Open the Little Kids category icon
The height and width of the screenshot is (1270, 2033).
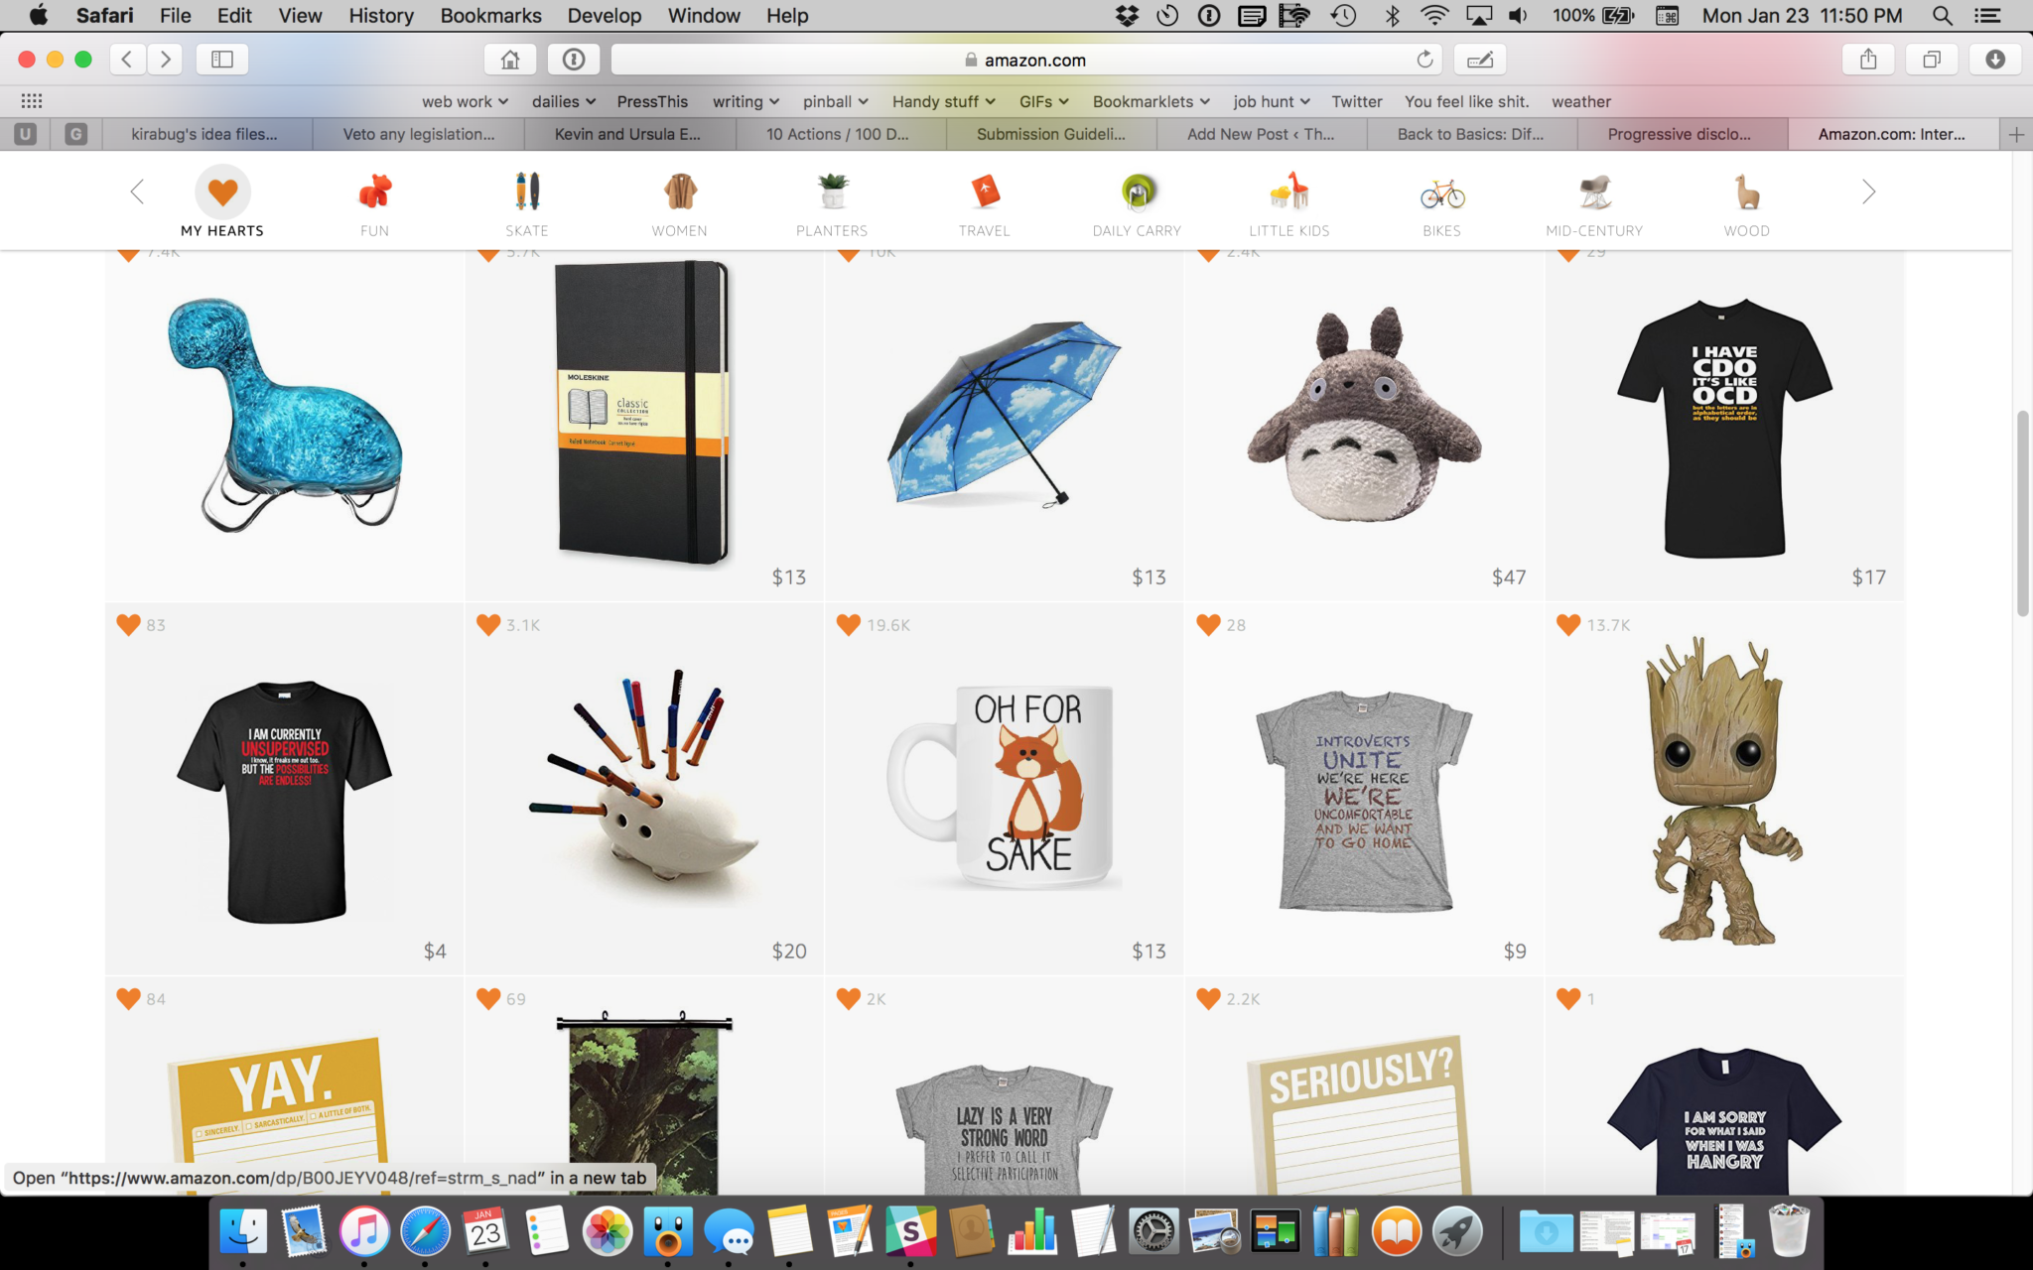tap(1289, 191)
